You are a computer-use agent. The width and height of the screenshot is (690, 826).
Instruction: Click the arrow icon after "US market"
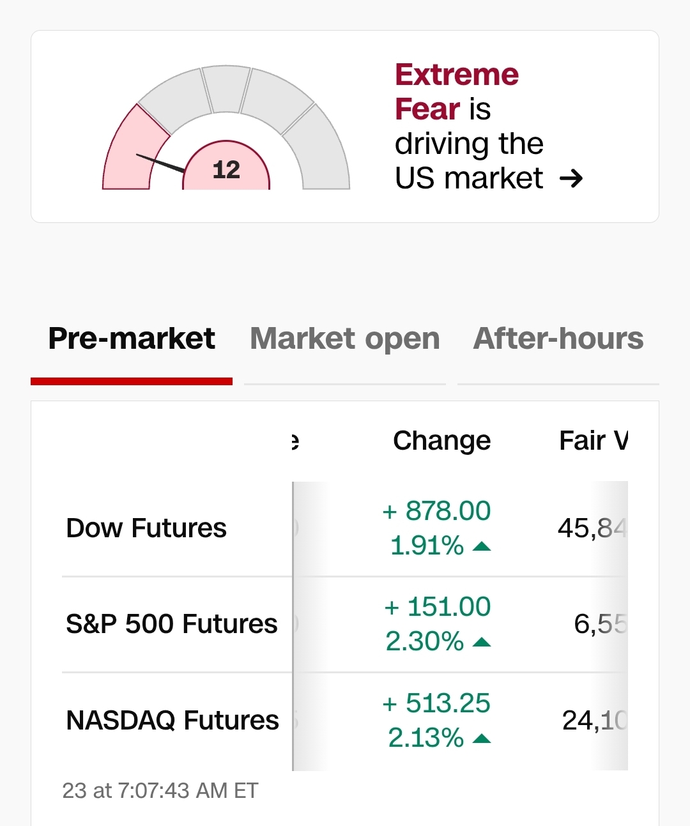click(x=571, y=178)
